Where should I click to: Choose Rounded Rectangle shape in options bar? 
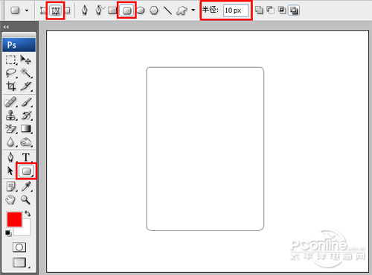(x=127, y=10)
